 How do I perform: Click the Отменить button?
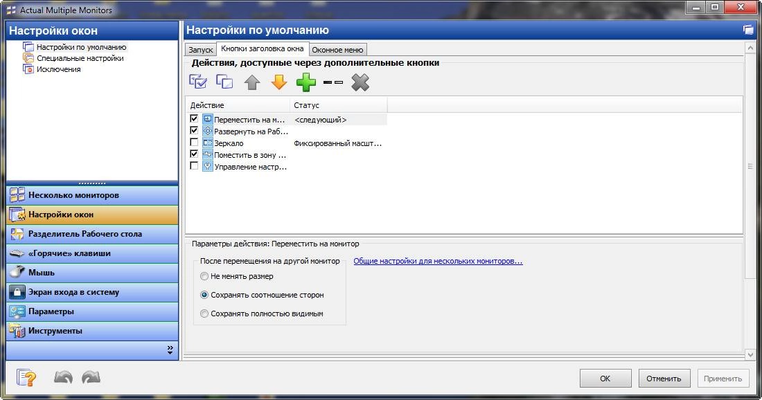tap(664, 378)
